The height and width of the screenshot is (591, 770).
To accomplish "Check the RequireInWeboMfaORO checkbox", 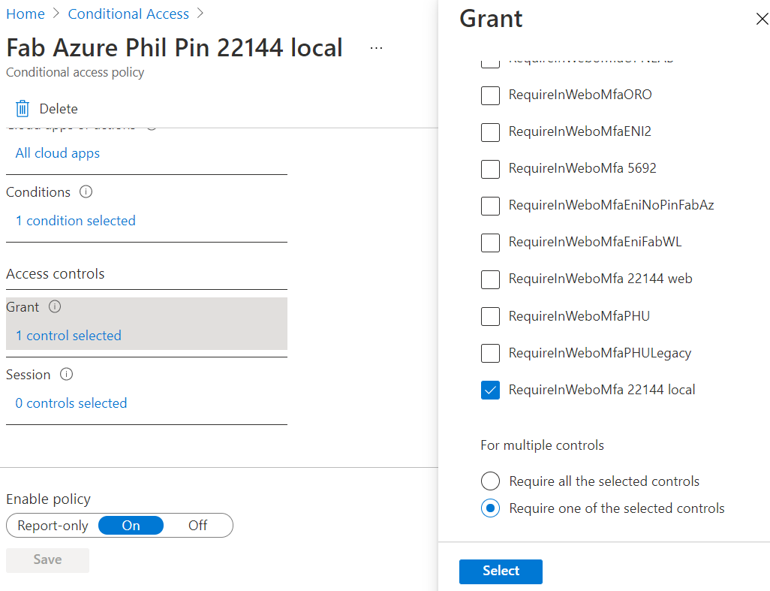I will pyautogui.click(x=490, y=95).
